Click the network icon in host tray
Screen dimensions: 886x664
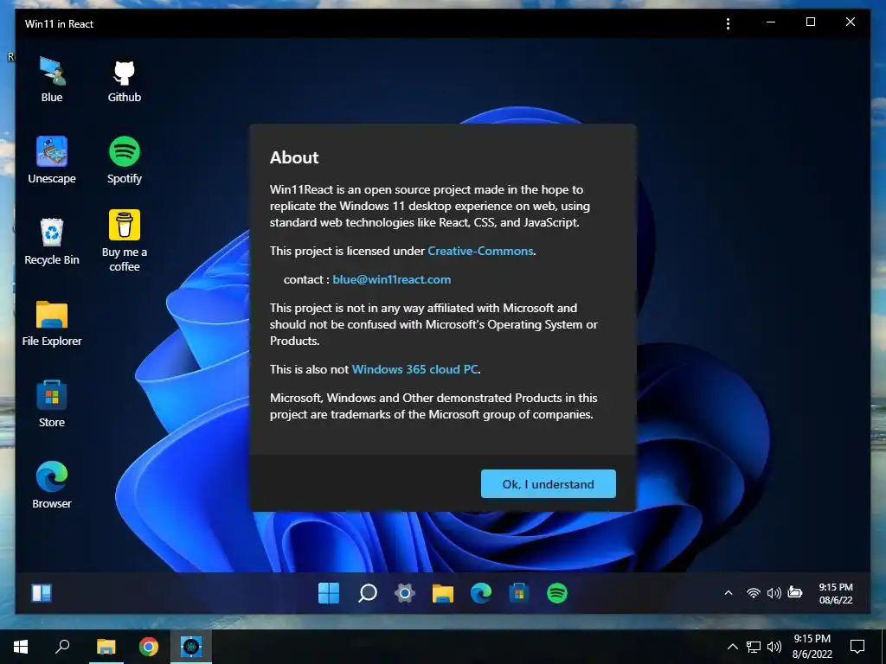coord(754,647)
